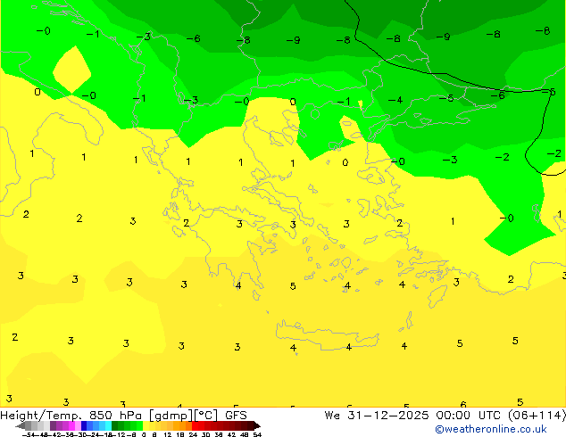The width and height of the screenshot is (566, 437).
Task: Click the "-5" temperature value on the map
Action: click(x=446, y=98)
